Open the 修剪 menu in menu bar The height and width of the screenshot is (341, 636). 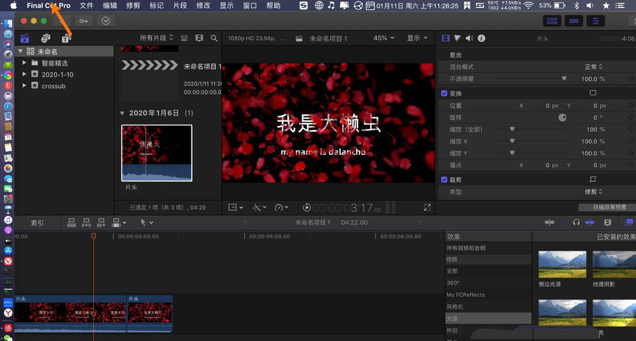click(133, 5)
